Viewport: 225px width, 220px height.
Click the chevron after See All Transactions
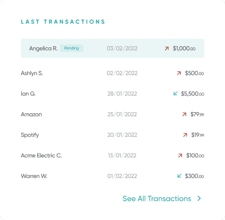coord(199,198)
